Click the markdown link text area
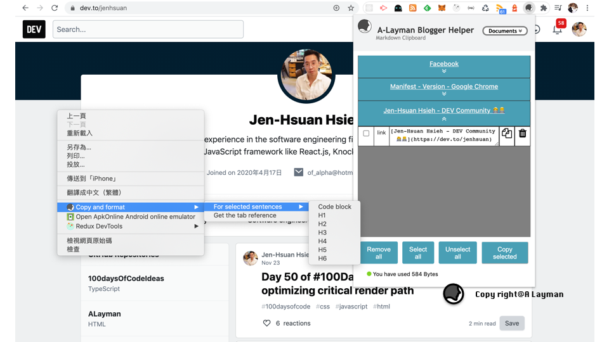Screen dimensions: 609x342 point(444,136)
